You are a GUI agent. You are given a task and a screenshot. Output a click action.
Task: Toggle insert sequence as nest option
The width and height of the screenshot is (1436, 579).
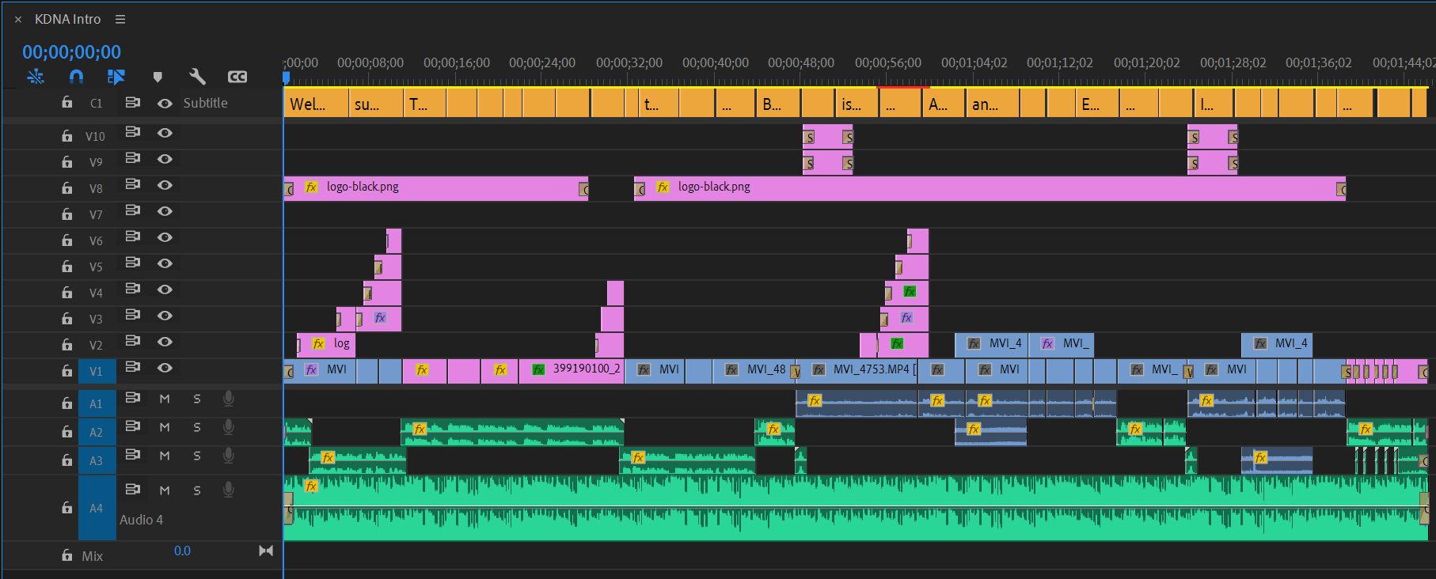pyautogui.click(x=36, y=77)
